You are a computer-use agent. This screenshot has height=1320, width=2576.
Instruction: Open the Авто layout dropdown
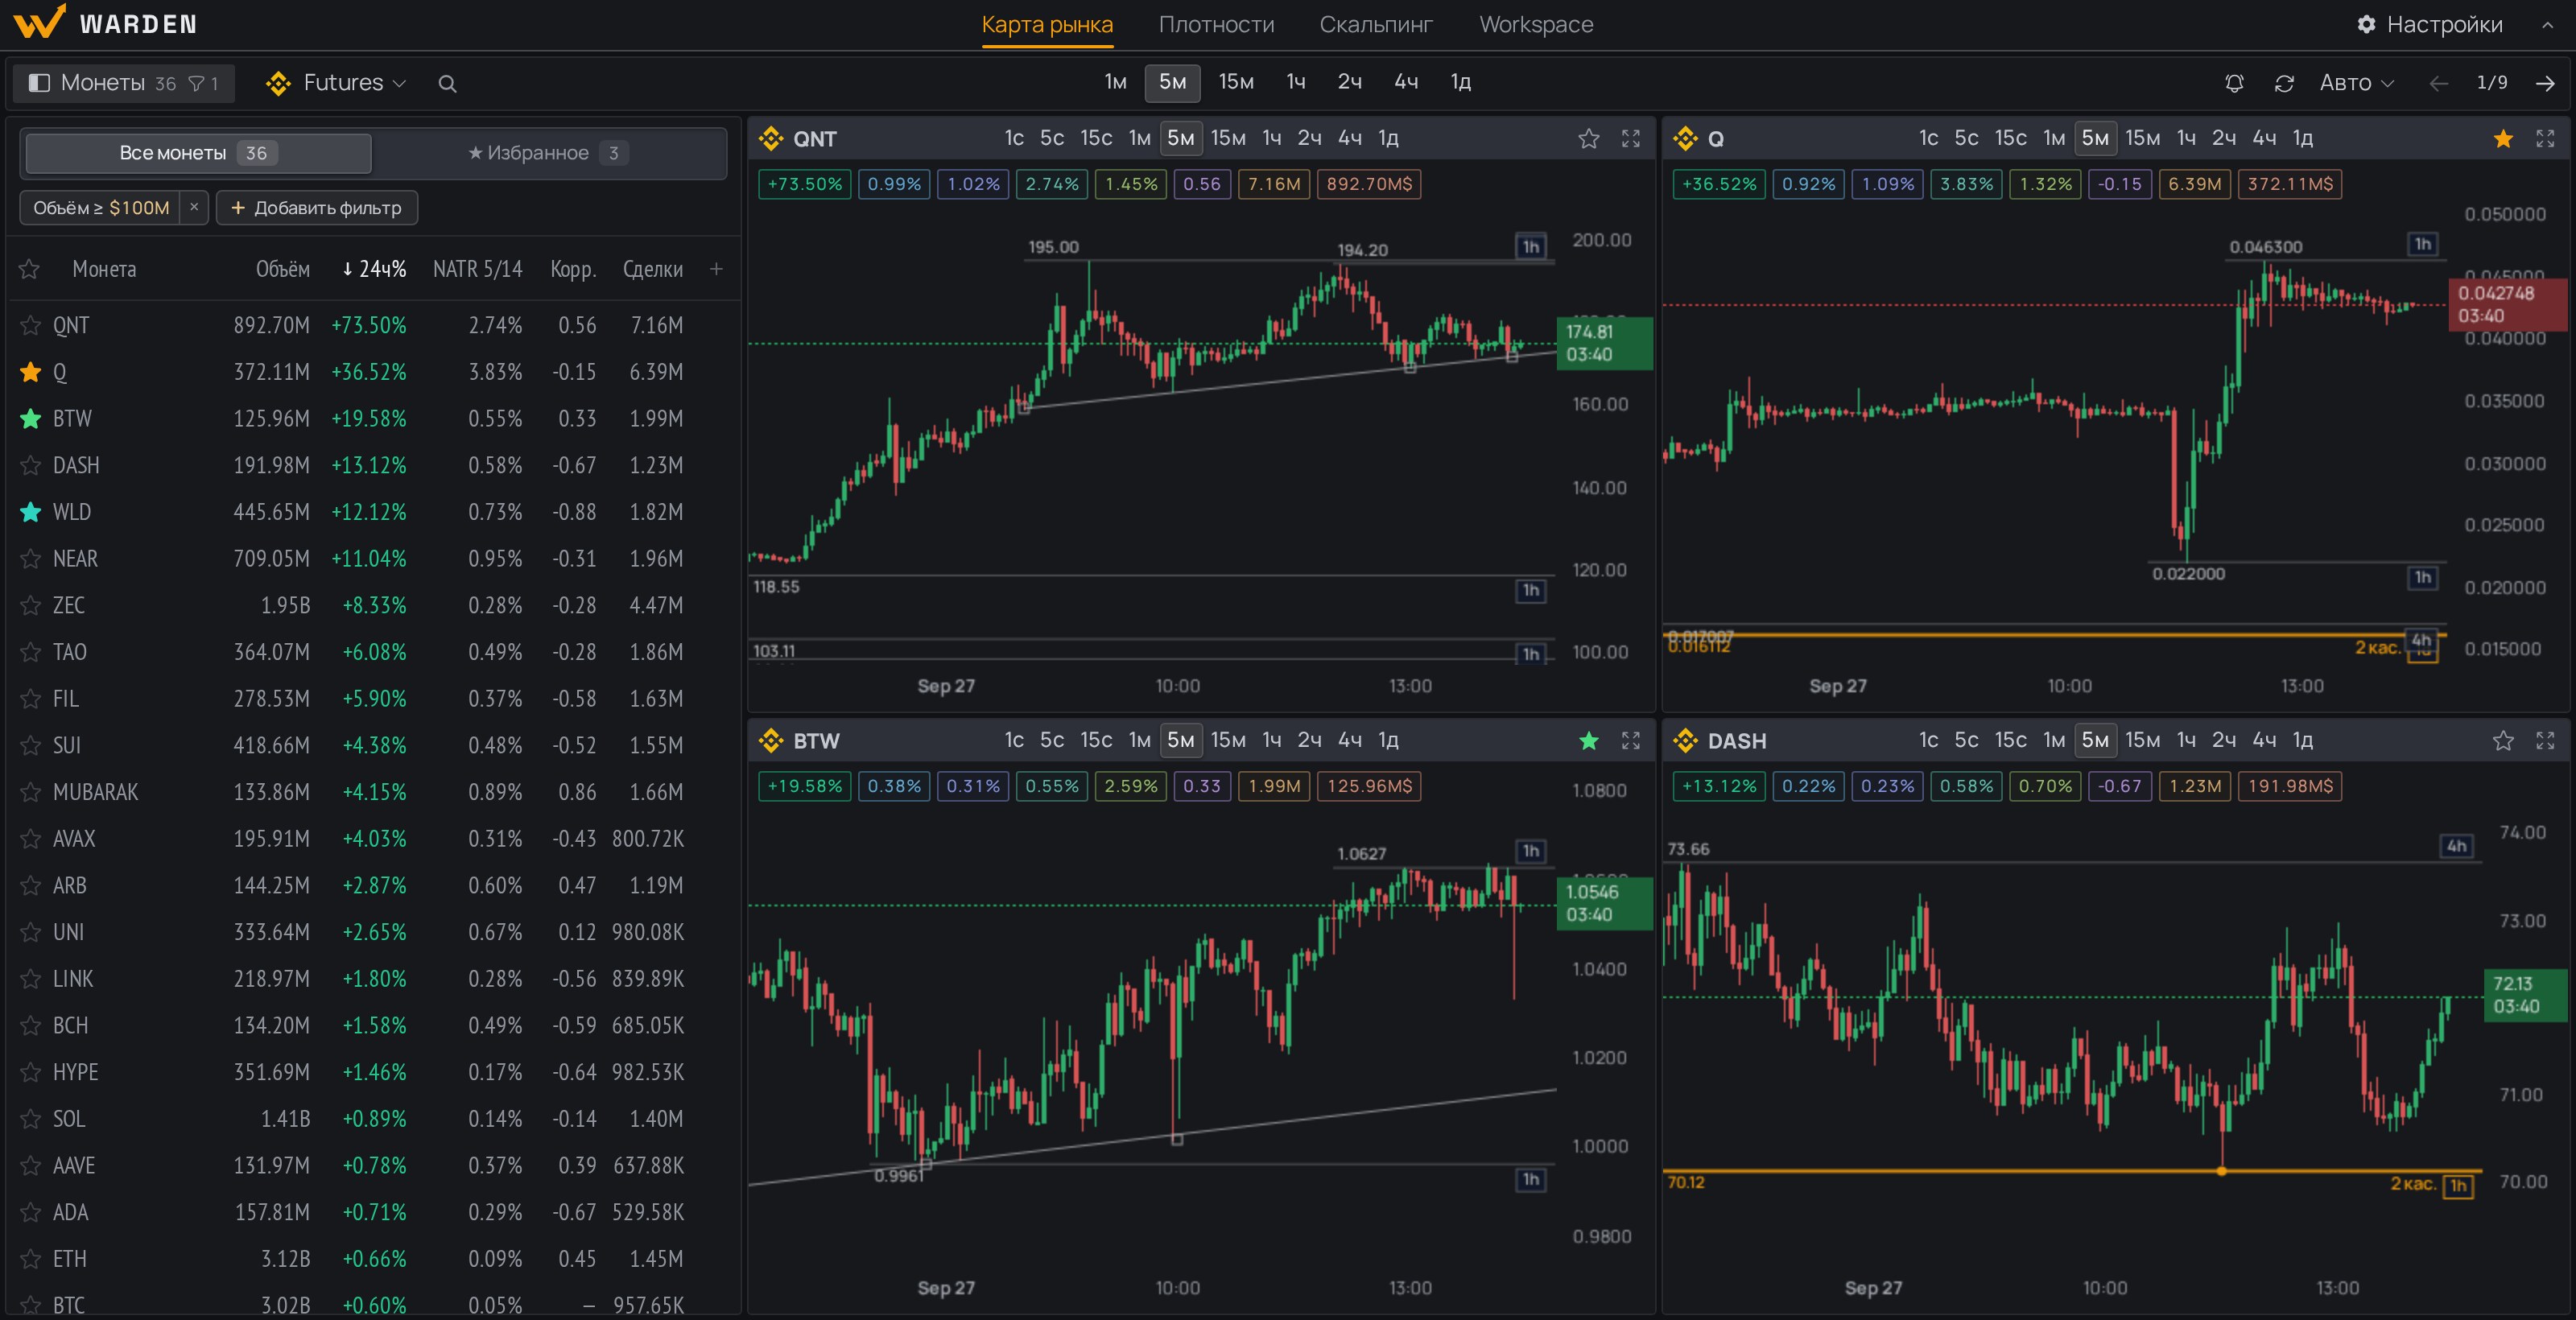click(x=2357, y=83)
